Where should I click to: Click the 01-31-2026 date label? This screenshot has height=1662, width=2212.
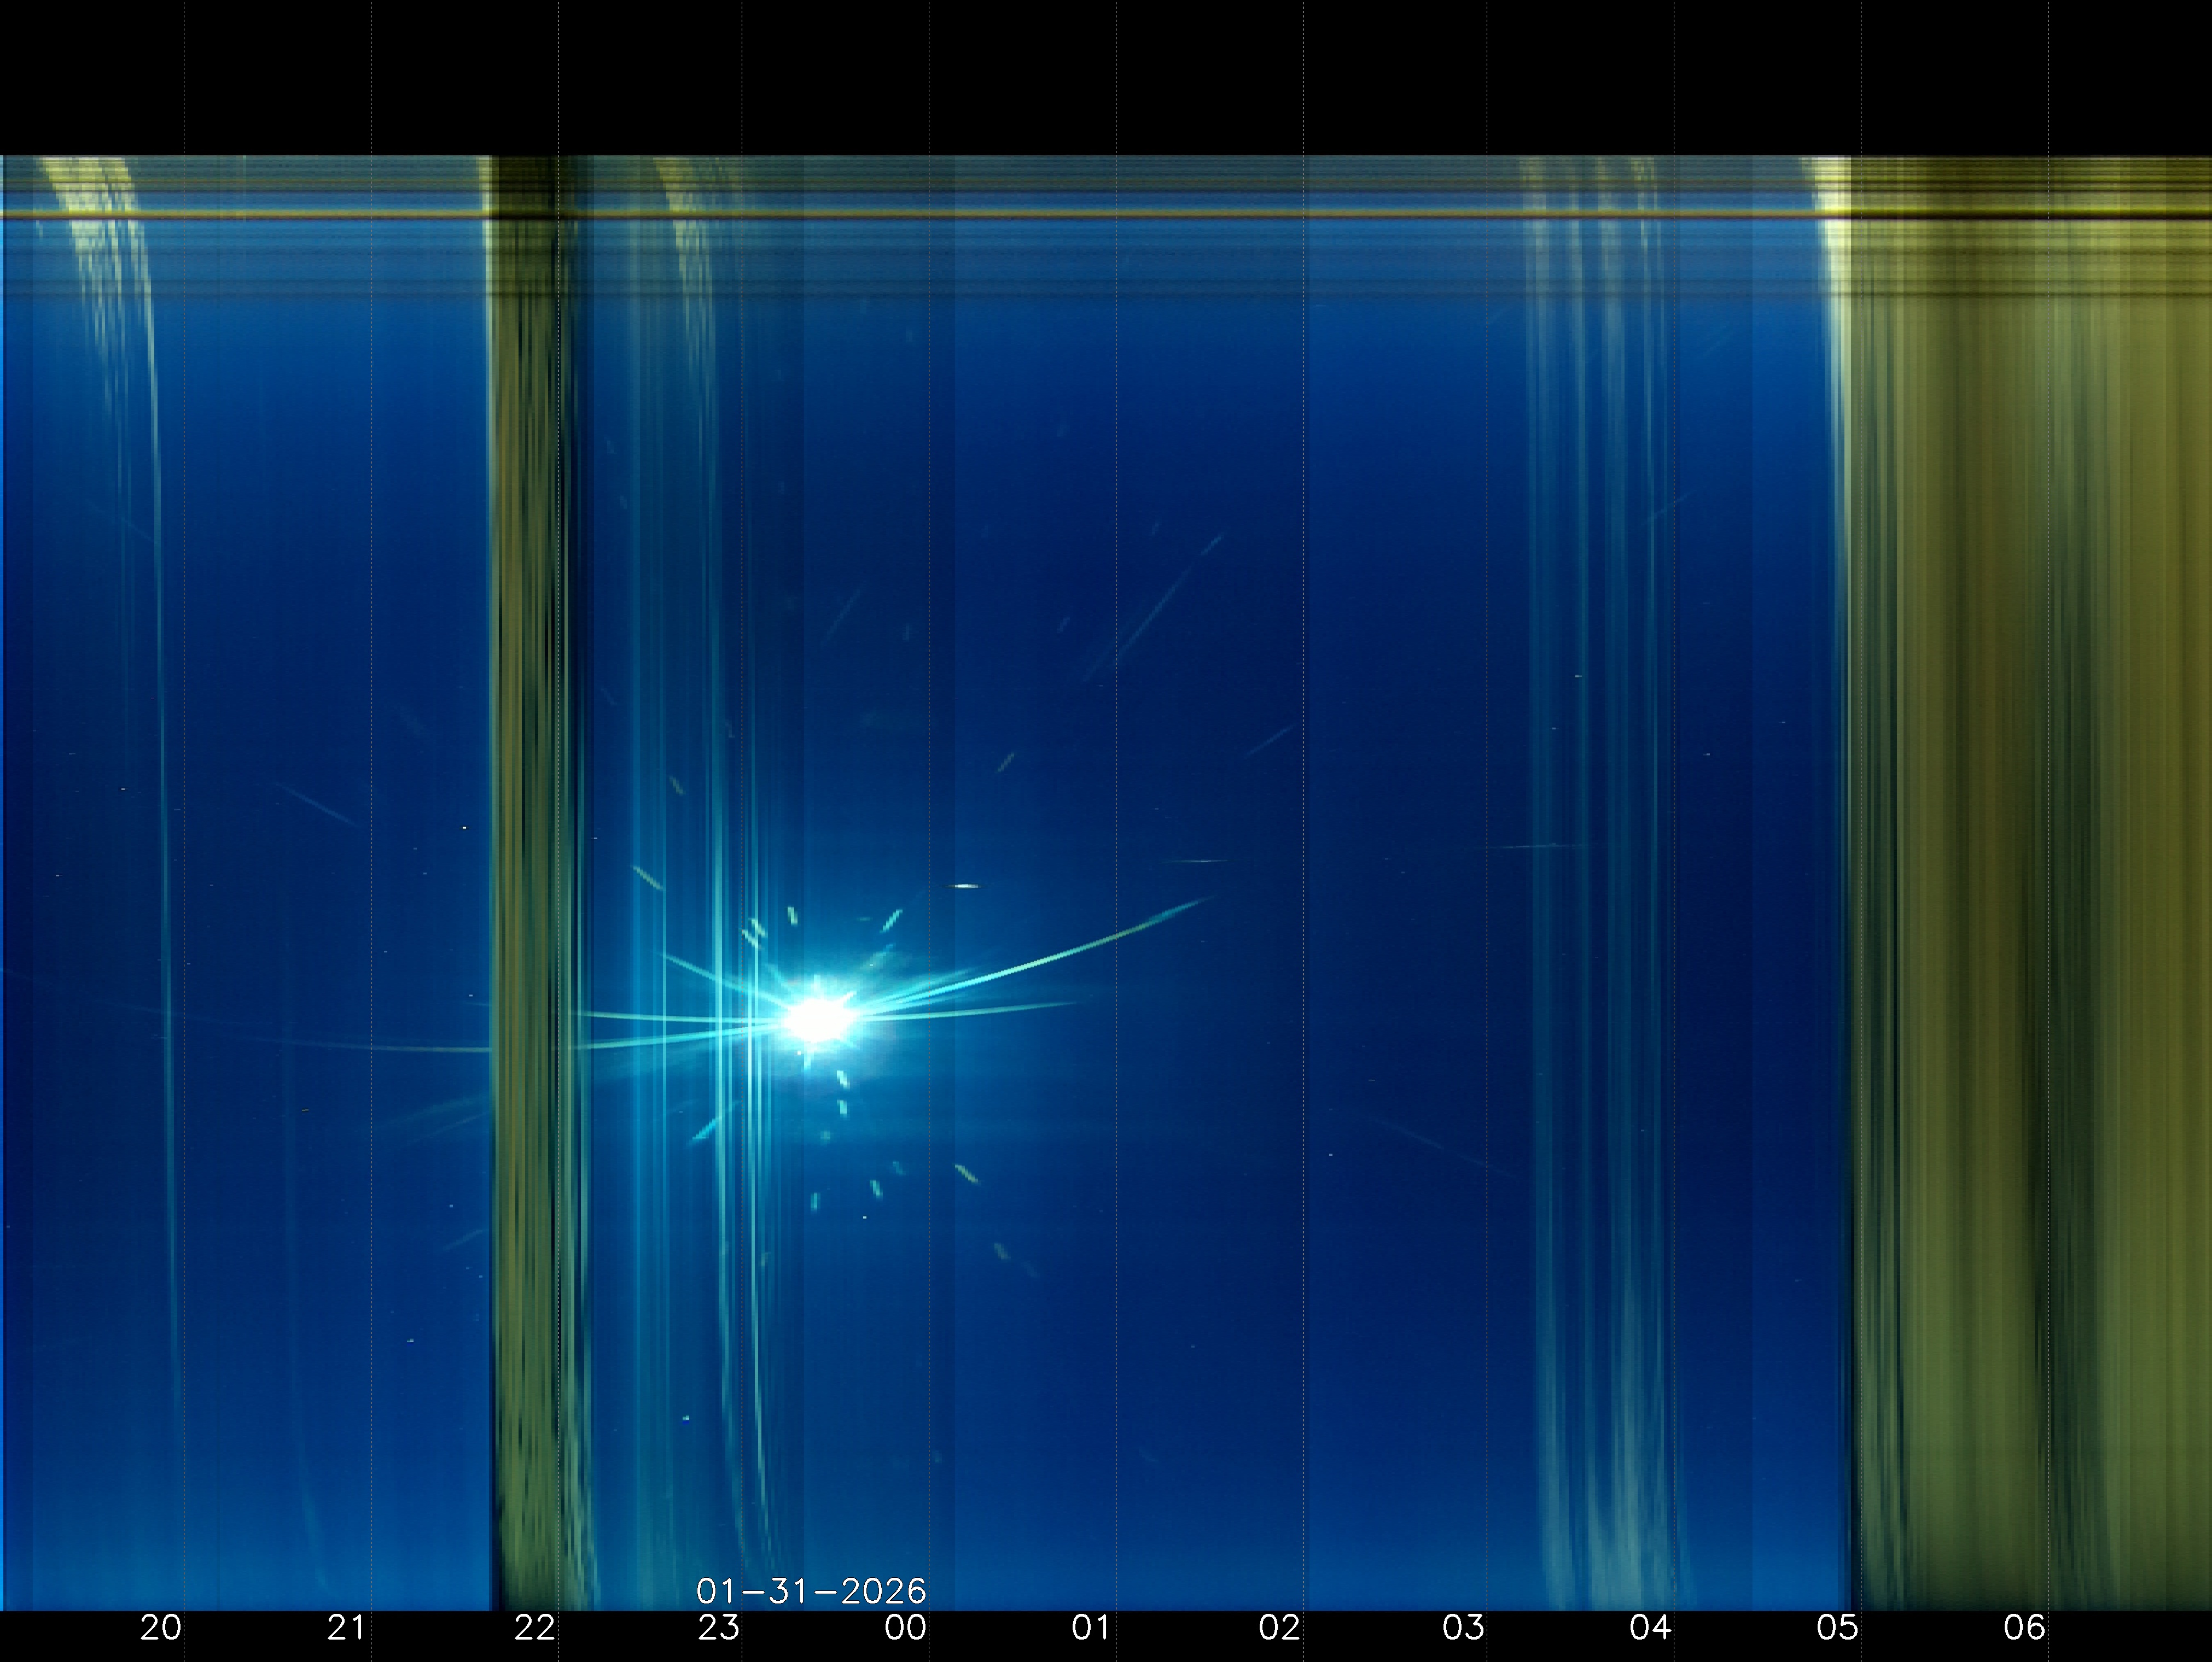point(811,1590)
